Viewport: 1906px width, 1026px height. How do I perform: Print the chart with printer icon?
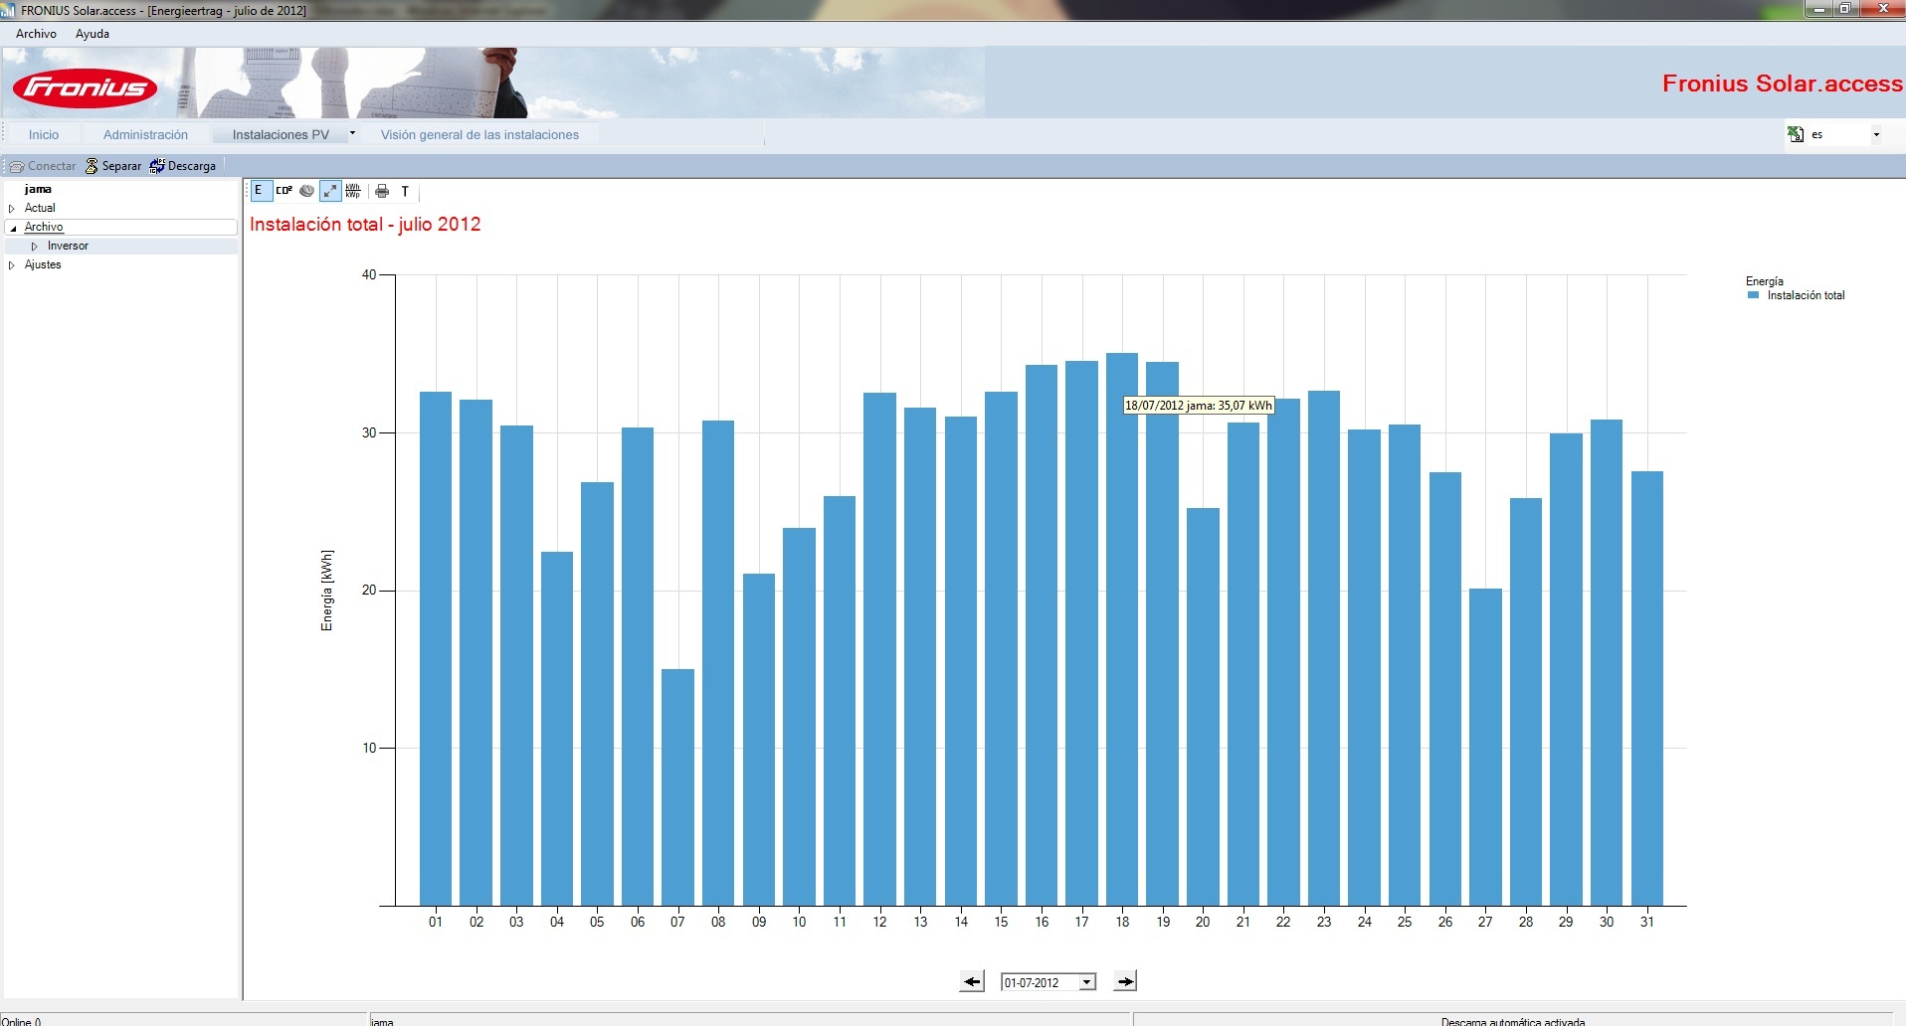382,191
